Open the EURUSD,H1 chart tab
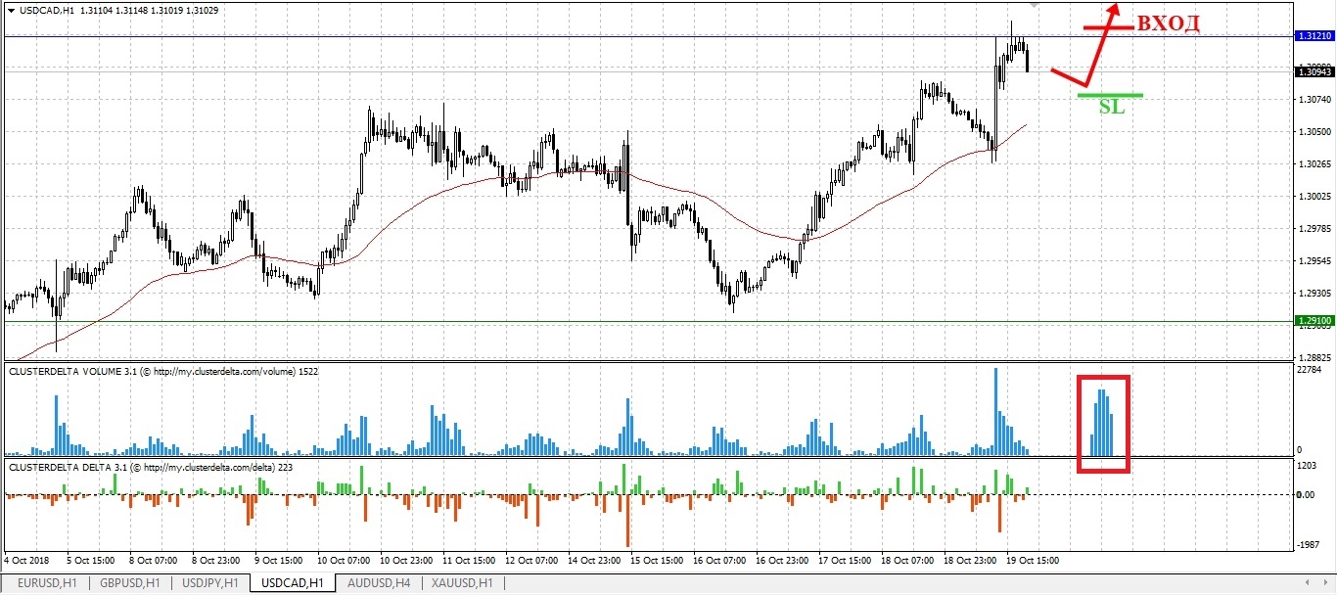Image resolution: width=1337 pixels, height=595 pixels. coord(48,583)
